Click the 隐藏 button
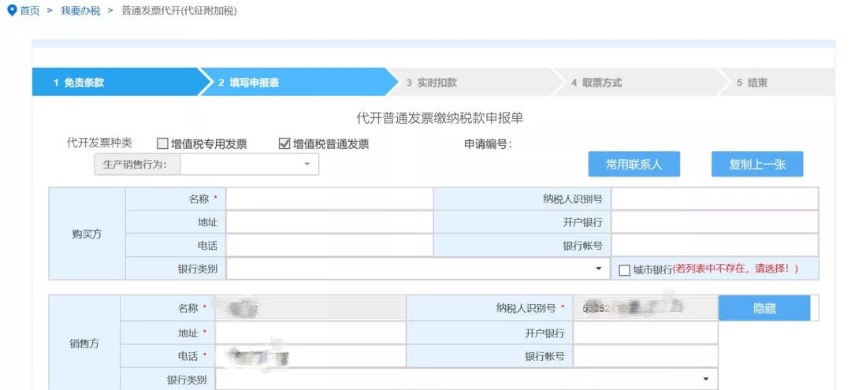 [x=764, y=309]
